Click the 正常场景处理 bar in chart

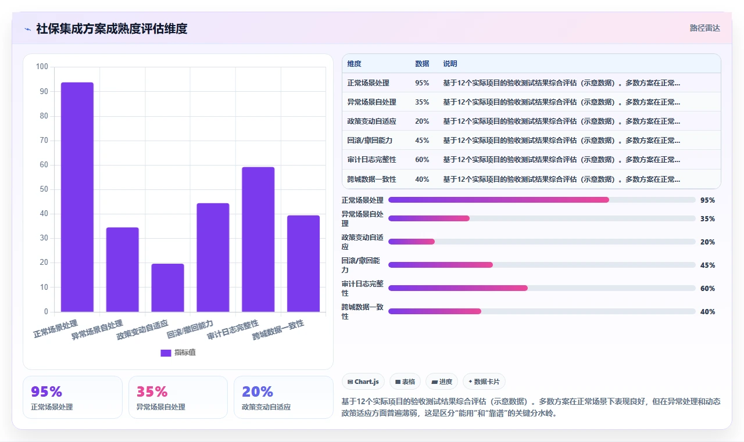(x=77, y=197)
